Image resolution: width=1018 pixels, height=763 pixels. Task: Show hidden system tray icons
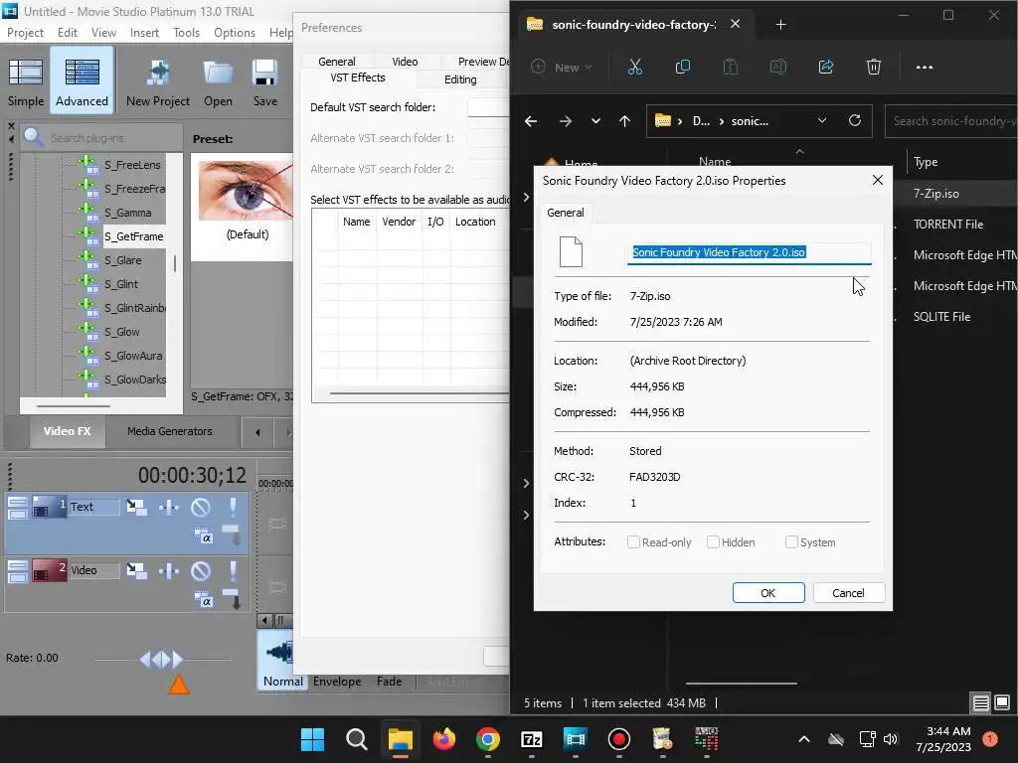[x=803, y=739]
